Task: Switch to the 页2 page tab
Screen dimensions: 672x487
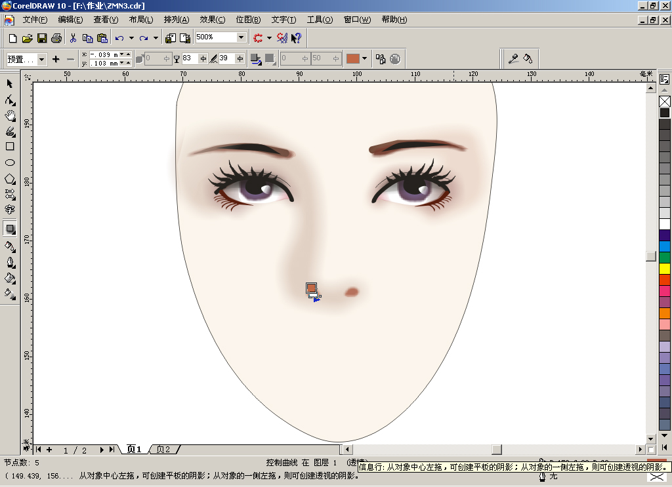Action: [163, 450]
